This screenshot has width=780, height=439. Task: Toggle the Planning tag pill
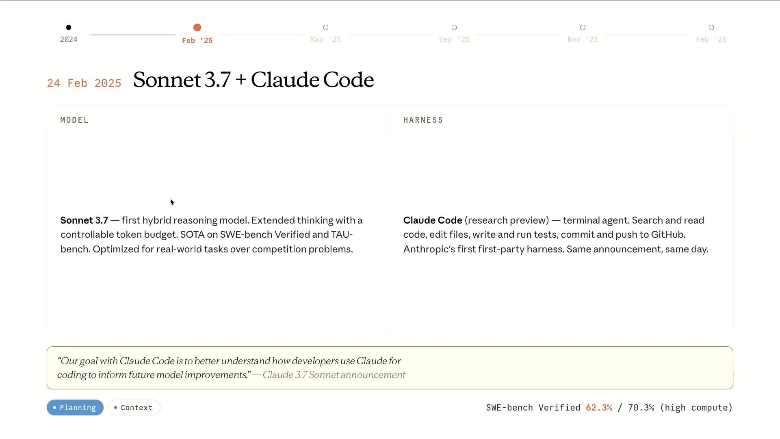pyautogui.click(x=75, y=408)
